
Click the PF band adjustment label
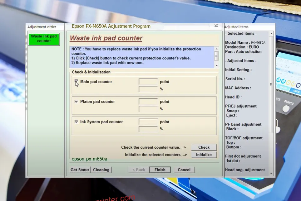243,124
